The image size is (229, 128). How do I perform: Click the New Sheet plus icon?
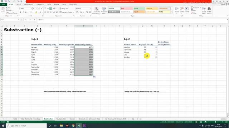[x=133, y=119]
